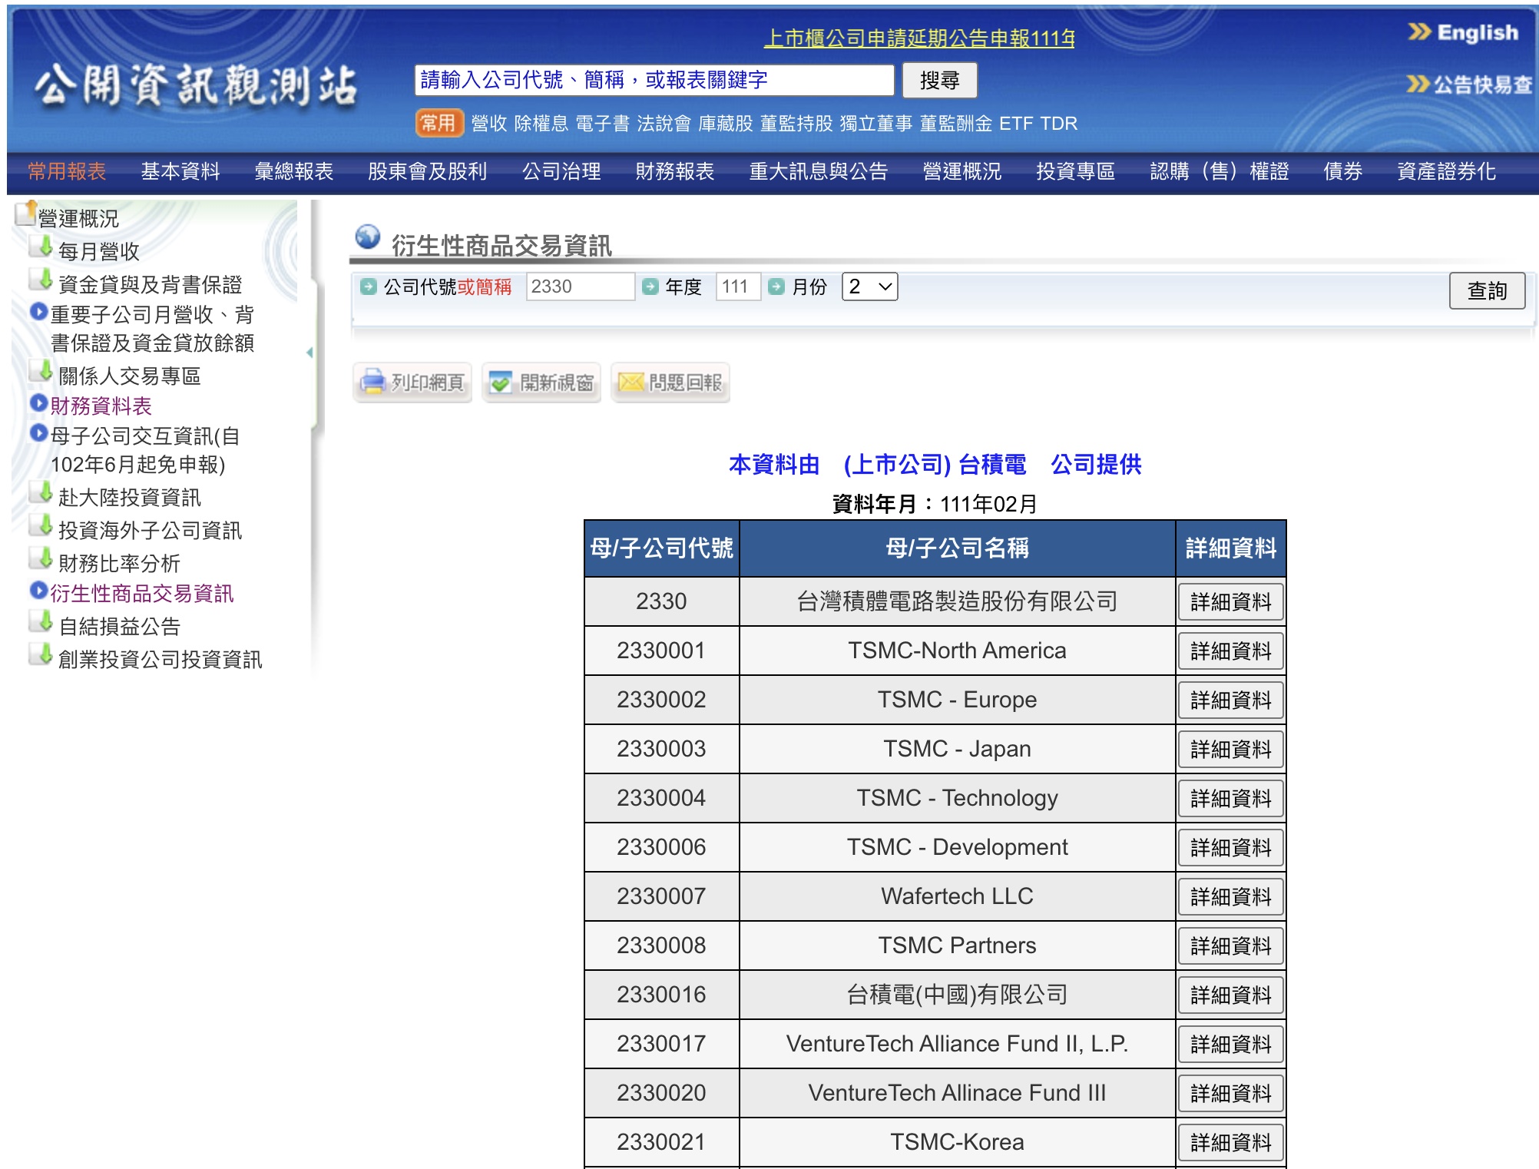Screen dimensions: 1539x1169
Task: Click the TDR quick link
Action: 1059,124
